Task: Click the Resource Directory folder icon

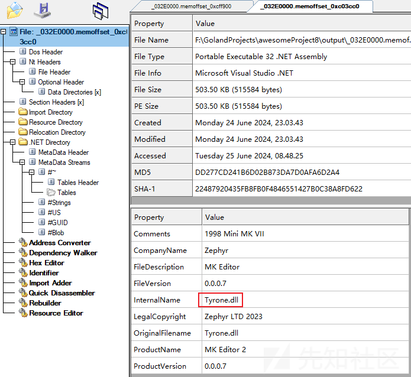Action: click(x=23, y=122)
